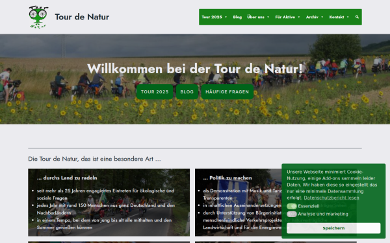390x243 pixels.
Task: Open the Über uns navigation item
Action: pos(255,17)
